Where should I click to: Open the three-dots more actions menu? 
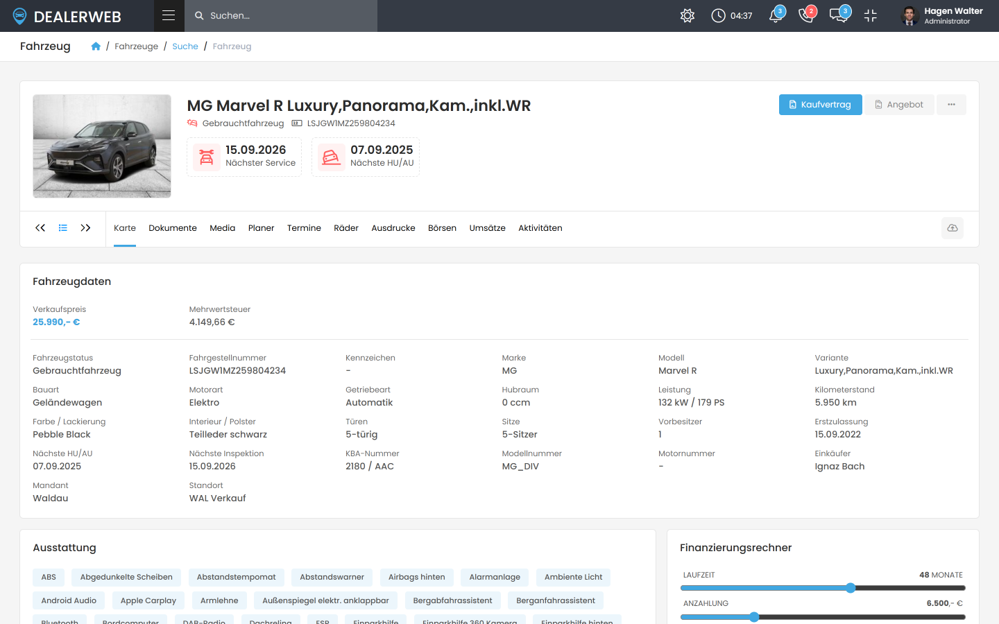pos(951,105)
